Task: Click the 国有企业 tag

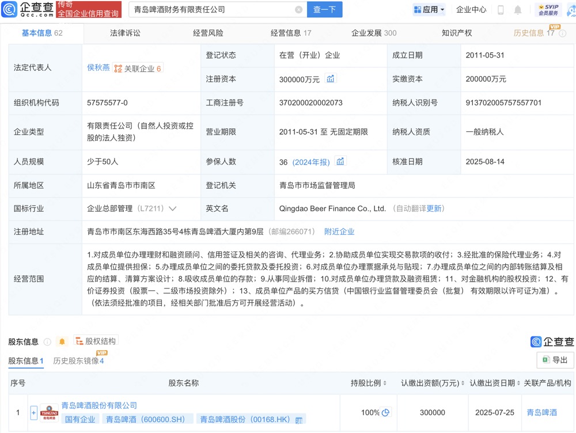Action: pyautogui.click(x=80, y=419)
